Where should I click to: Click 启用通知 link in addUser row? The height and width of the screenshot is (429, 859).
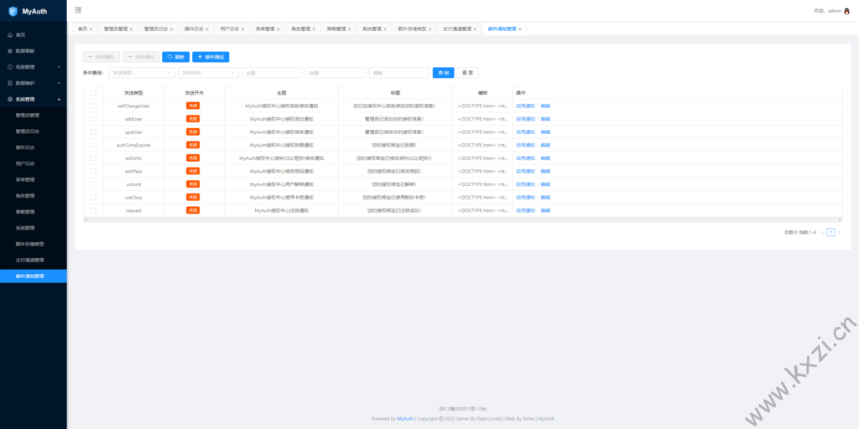point(525,119)
